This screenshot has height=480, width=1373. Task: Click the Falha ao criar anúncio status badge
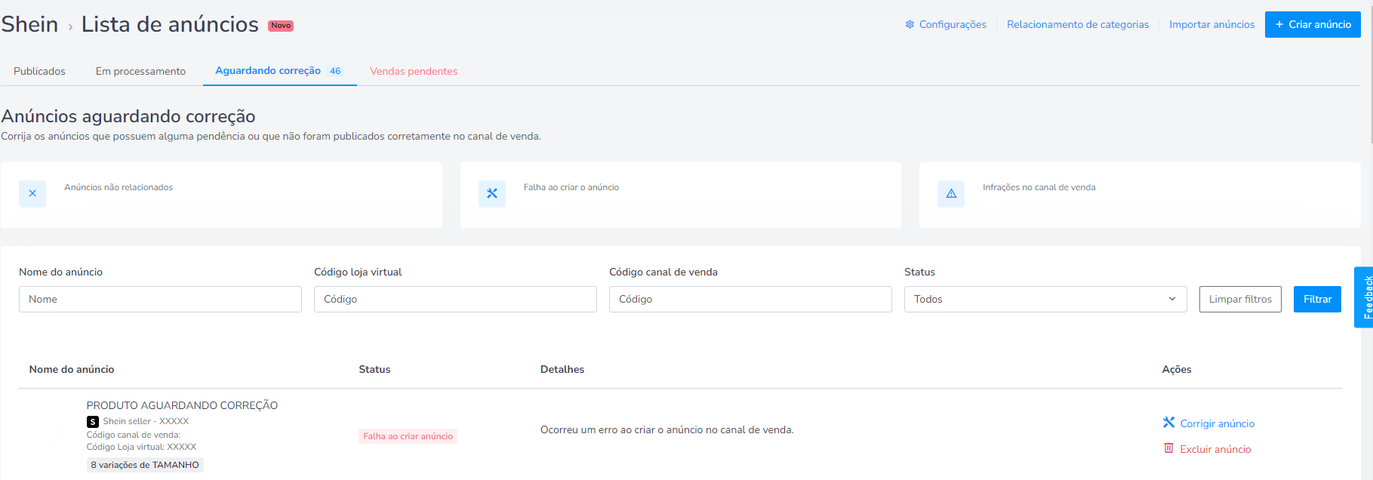pyautogui.click(x=408, y=436)
